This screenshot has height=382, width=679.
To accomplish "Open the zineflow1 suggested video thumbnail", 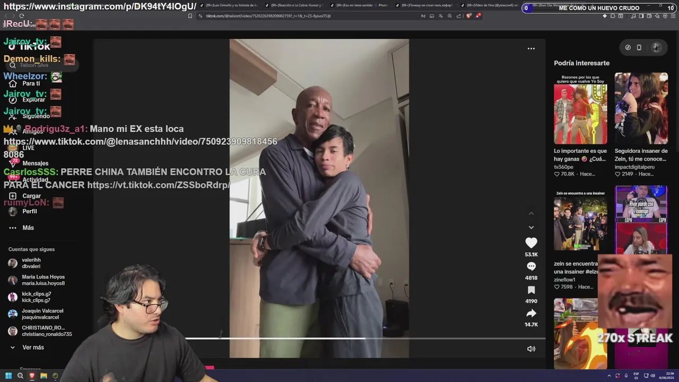I will 580,221.
